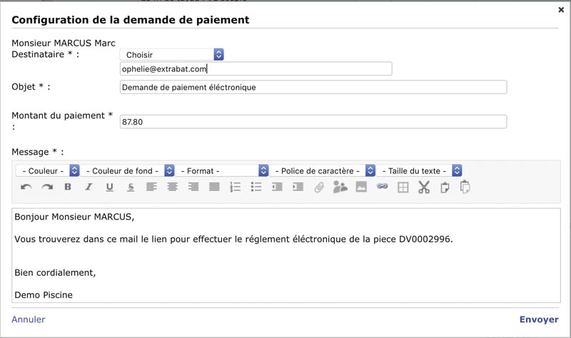Click the undo arrow icon
This screenshot has height=338, width=571.
26,188
